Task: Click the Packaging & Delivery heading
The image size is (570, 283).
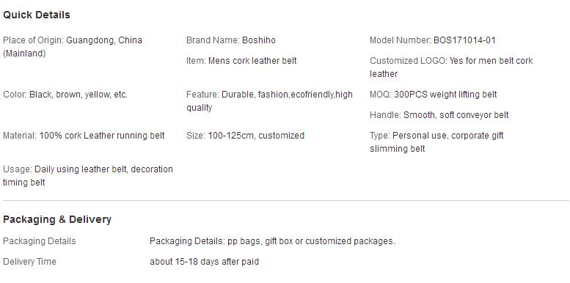Action: 57,219
